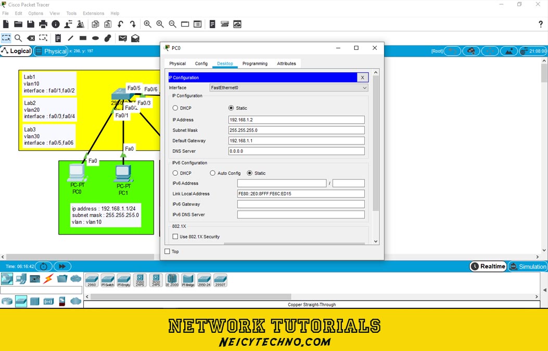Click the Add Simple PDU envelope icon
This screenshot has width=548, height=351.
pyautogui.click(x=123, y=38)
